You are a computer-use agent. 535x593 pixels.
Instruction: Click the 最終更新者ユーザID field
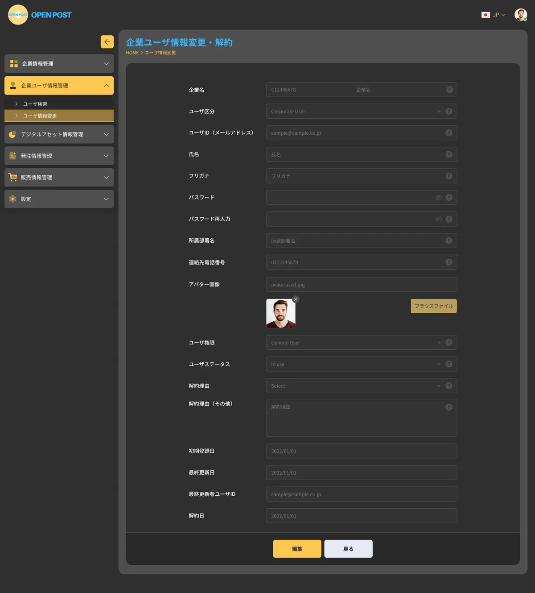(x=362, y=494)
